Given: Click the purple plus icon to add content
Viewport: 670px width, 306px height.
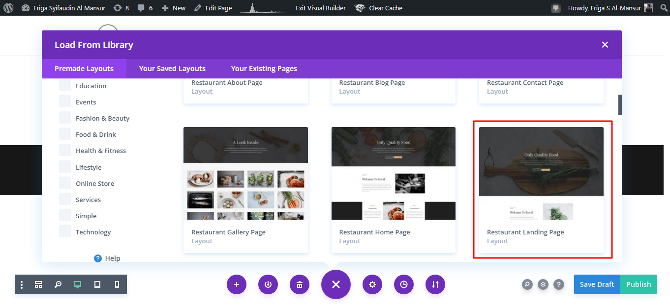Looking at the screenshot, I should click(x=237, y=284).
